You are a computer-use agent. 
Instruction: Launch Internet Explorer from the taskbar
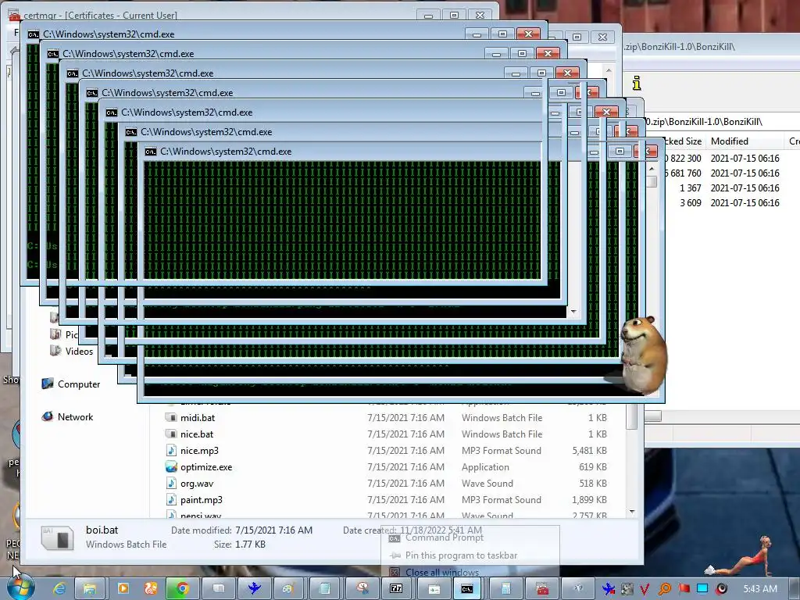pyautogui.click(x=59, y=588)
